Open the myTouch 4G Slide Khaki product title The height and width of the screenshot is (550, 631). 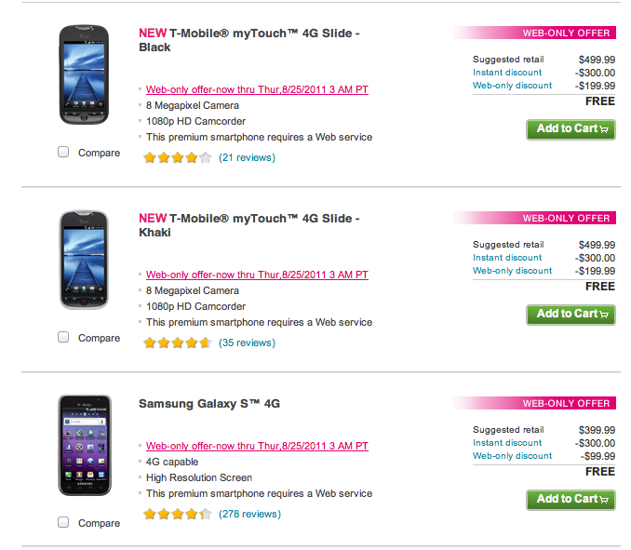(248, 225)
